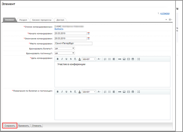Open text color in the Пожелания editor

[x=80, y=92]
